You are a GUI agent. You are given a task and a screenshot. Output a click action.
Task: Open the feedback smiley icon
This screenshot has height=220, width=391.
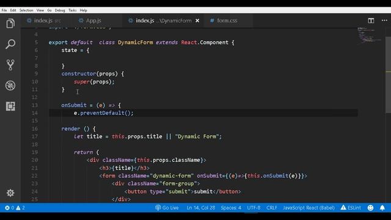coord(370,208)
